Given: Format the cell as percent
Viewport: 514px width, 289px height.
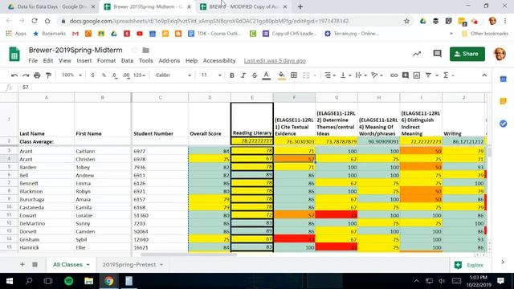Looking at the screenshot, I should click(104, 75).
